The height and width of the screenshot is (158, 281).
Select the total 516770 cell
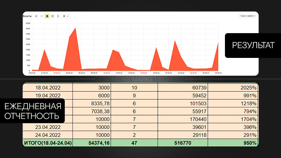183,143
